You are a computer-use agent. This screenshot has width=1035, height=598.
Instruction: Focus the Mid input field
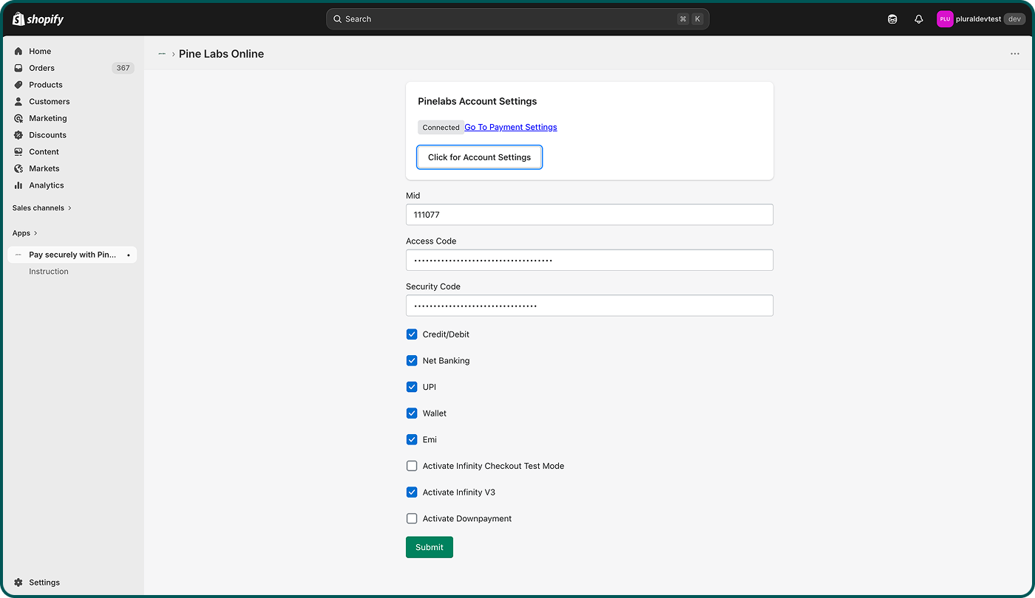coord(589,215)
